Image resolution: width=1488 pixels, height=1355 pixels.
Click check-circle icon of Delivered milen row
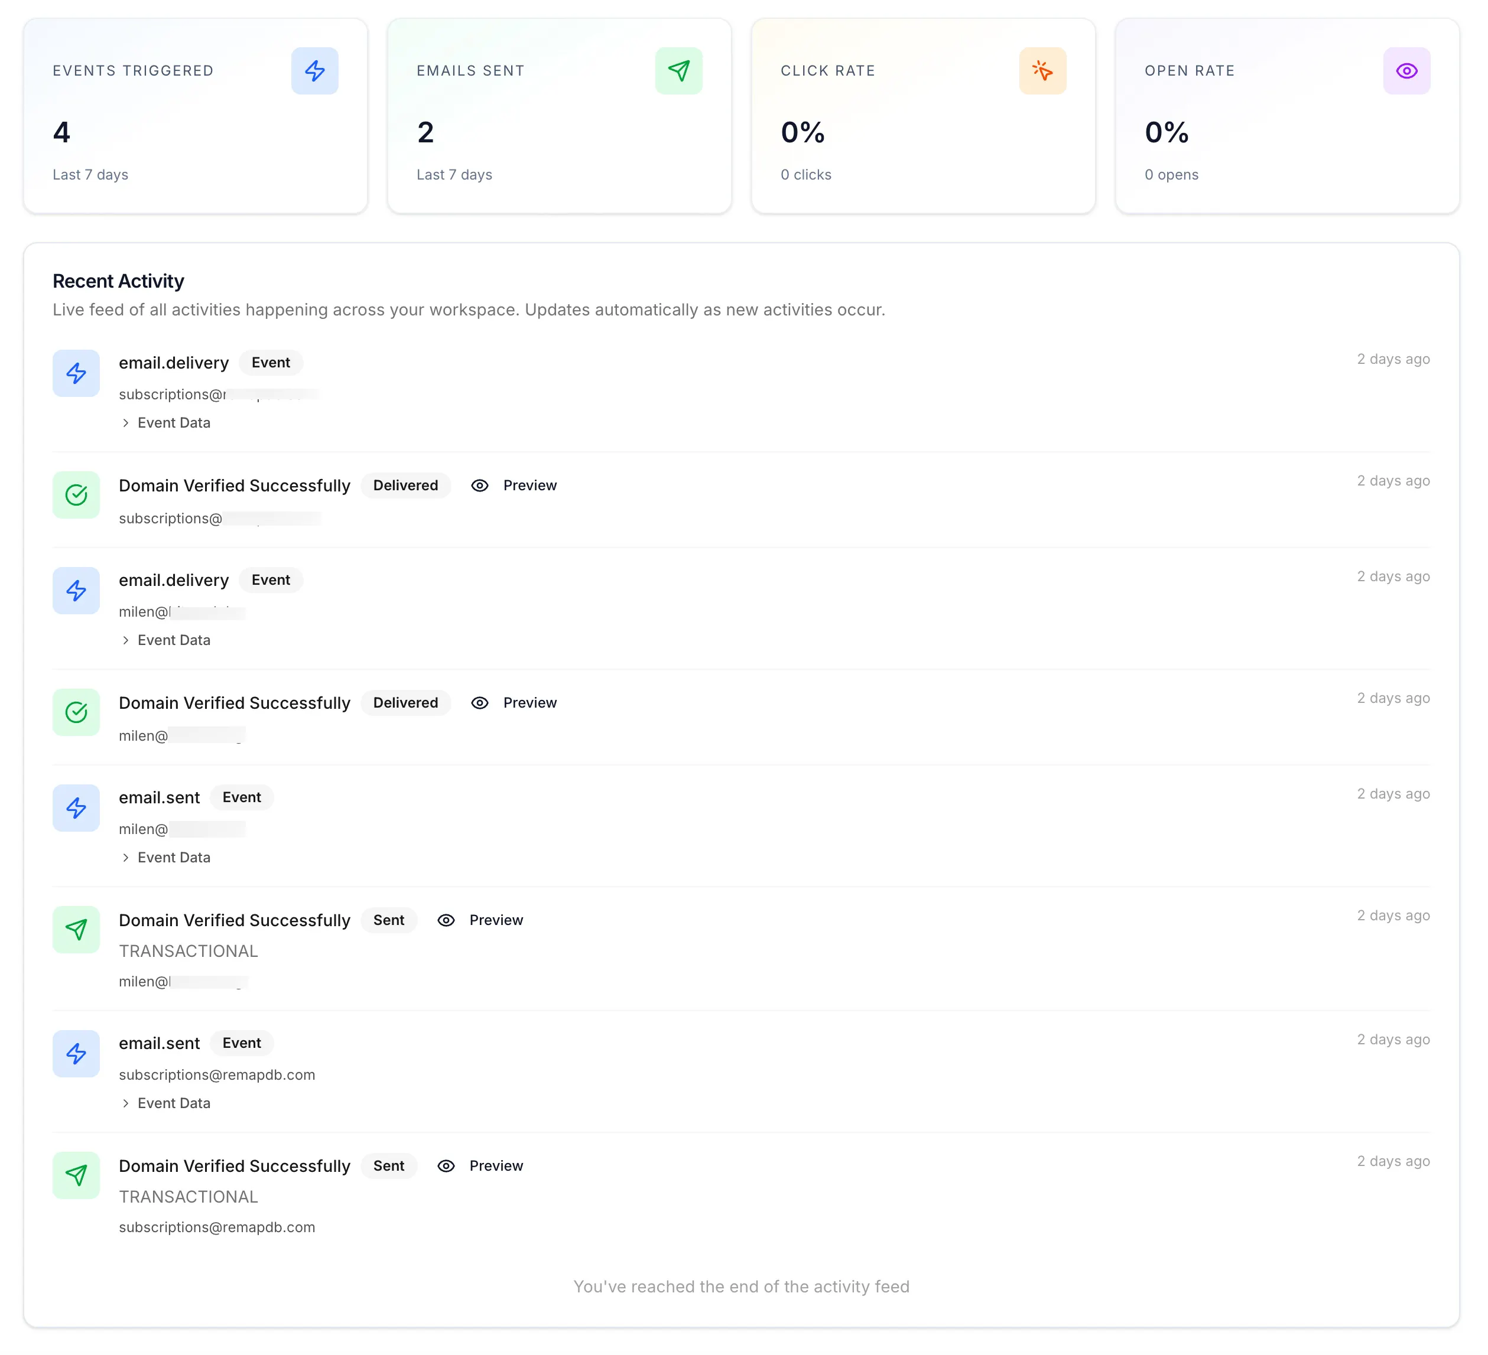coord(76,712)
